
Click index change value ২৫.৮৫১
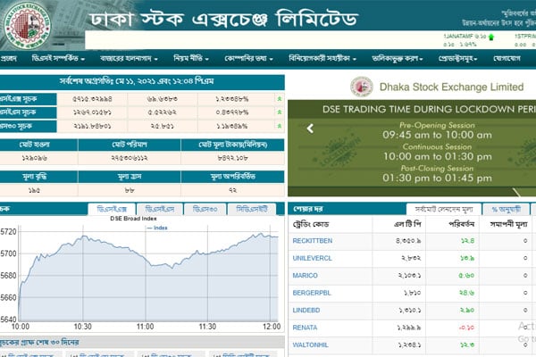click(163, 126)
